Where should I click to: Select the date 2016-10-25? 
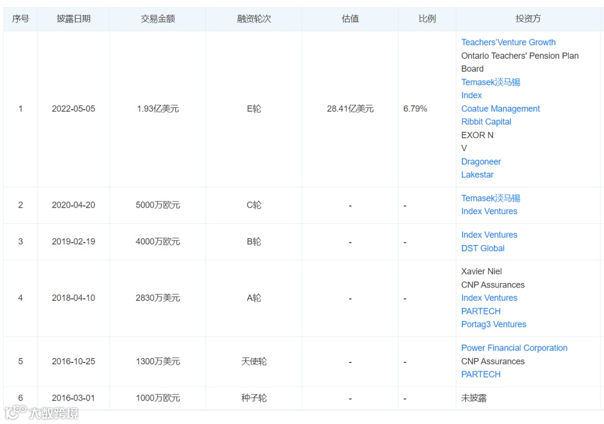[73, 361]
